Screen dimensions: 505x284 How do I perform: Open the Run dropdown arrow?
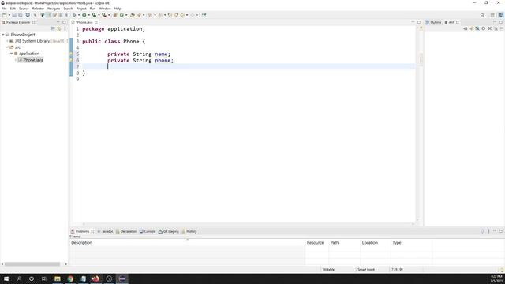click(89, 15)
